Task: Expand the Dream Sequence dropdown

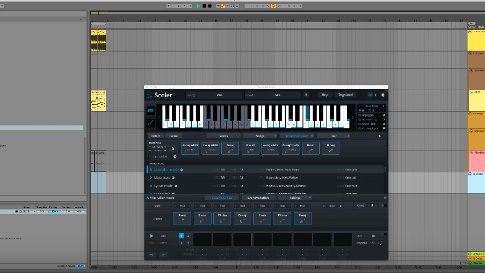Action: 297,136
